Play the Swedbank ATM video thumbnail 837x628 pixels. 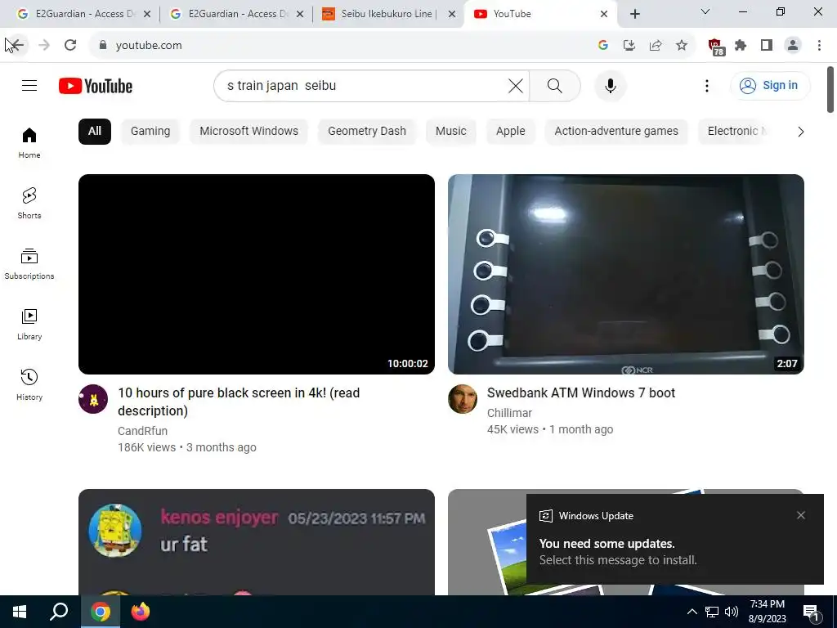(625, 274)
